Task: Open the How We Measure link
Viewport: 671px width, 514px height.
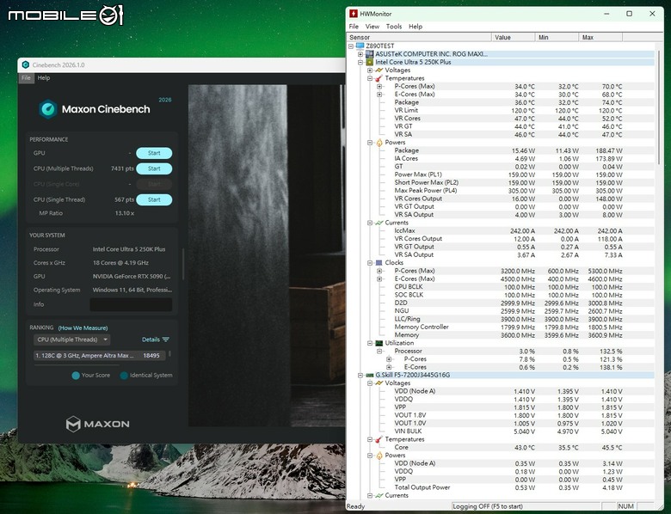Action: click(x=83, y=328)
